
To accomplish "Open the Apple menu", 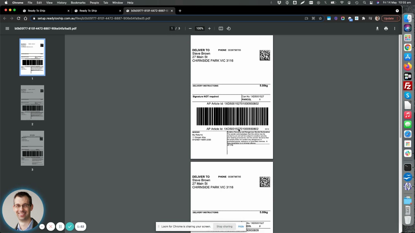I will click(6, 3).
